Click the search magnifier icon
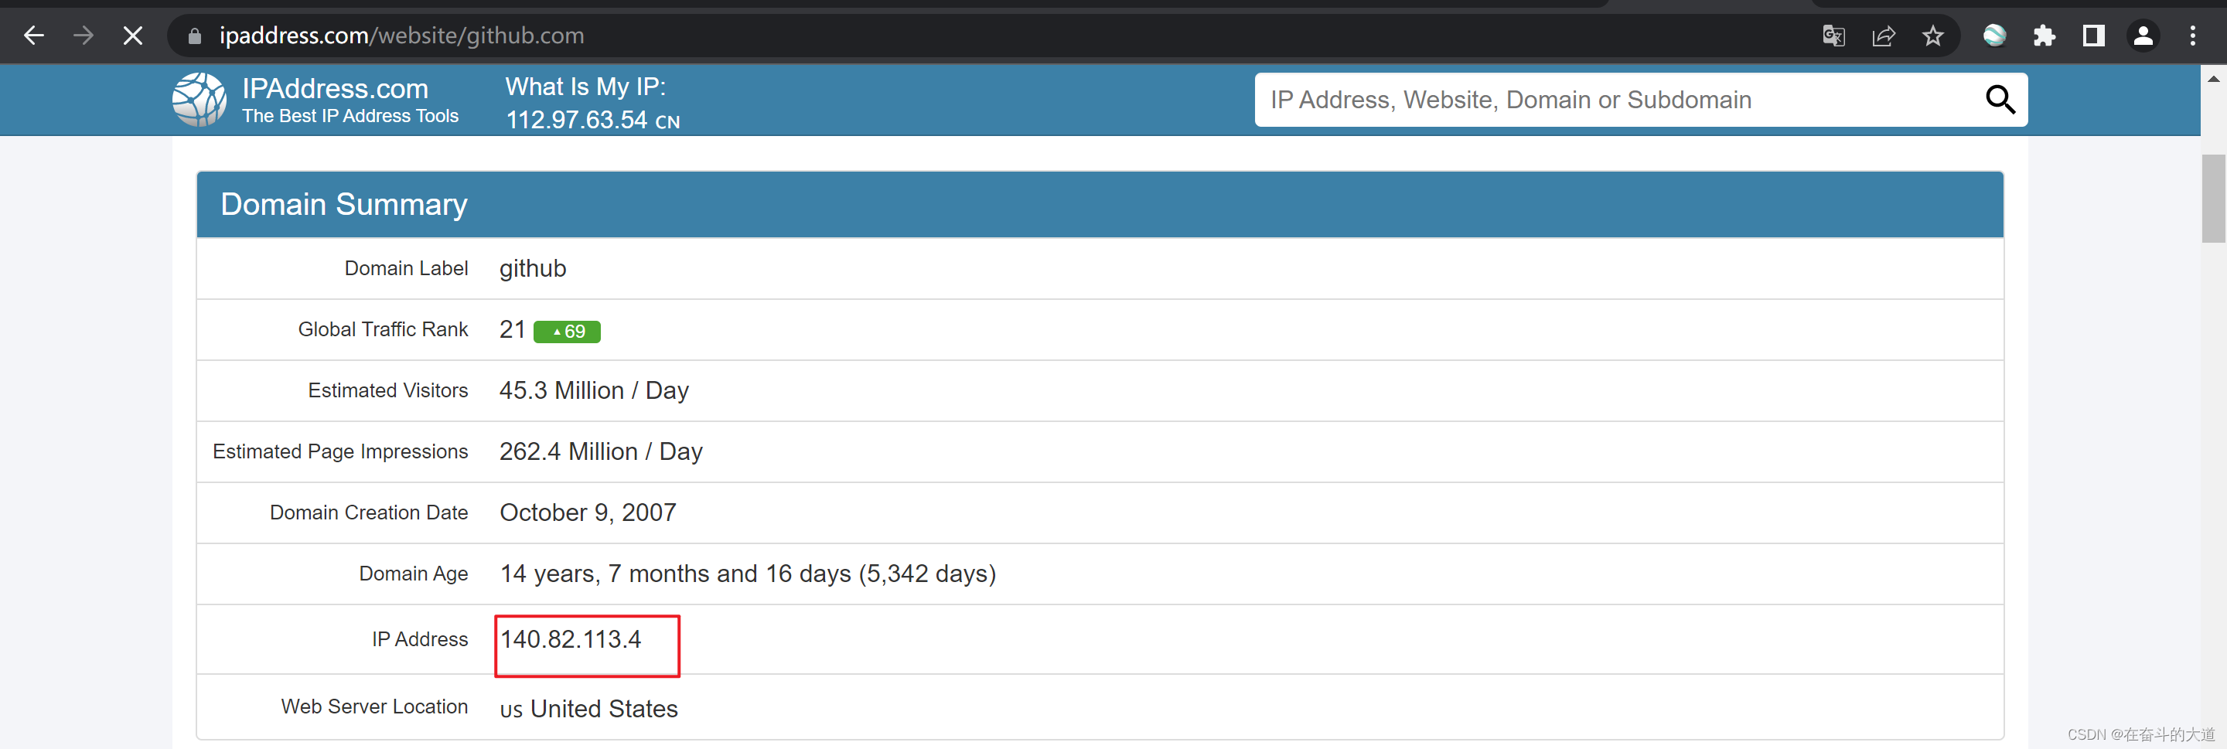Screen dimensions: 2227x749 [x=2000, y=100]
